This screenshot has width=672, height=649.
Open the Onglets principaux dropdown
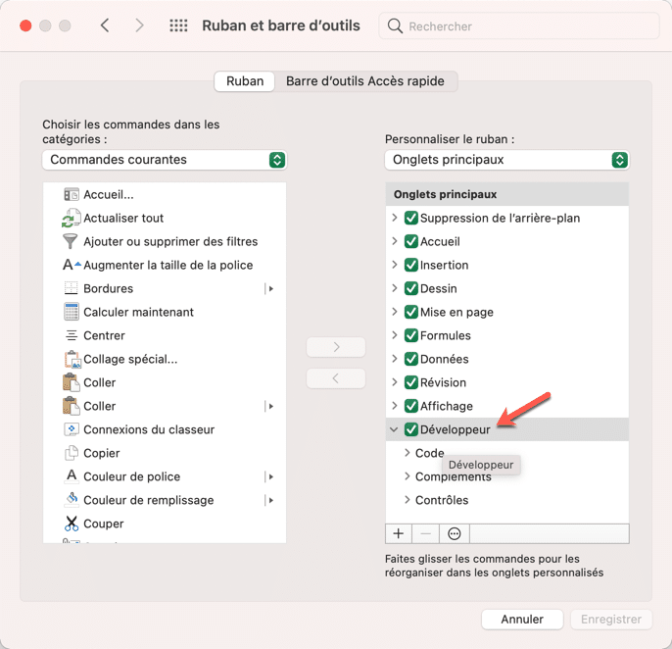pos(507,160)
